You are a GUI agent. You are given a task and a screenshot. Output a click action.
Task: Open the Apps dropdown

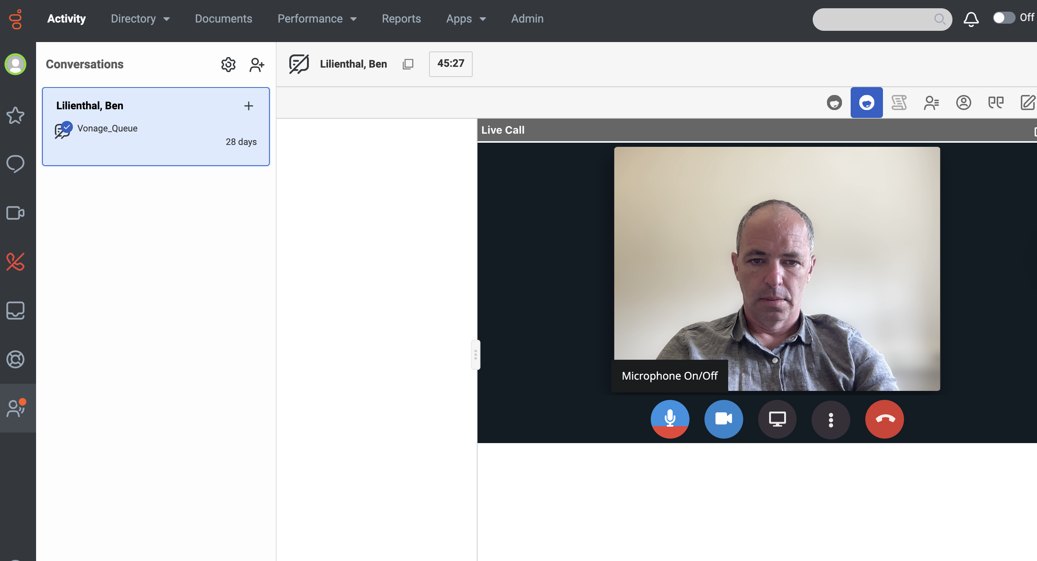(466, 18)
